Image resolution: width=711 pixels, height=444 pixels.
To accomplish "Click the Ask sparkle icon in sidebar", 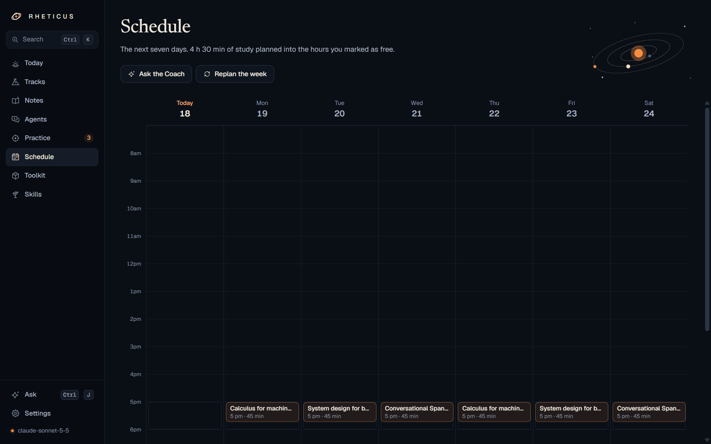I will click(15, 395).
